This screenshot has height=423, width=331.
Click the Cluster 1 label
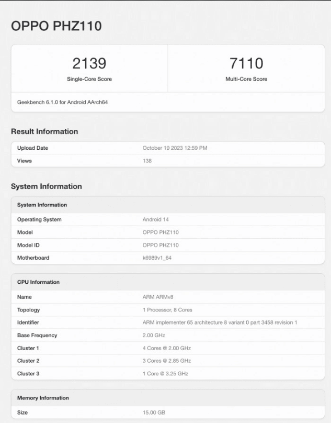point(28,348)
